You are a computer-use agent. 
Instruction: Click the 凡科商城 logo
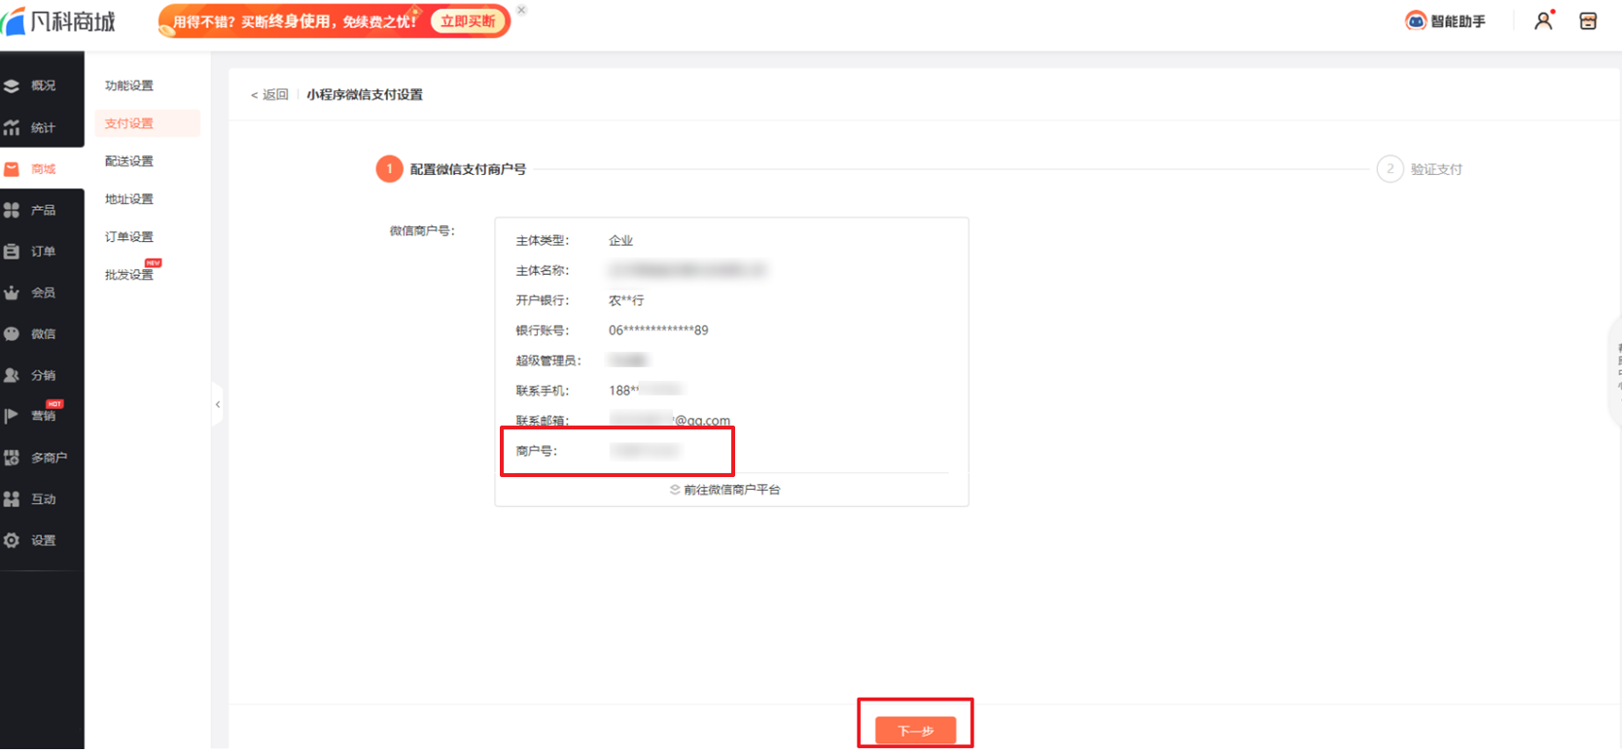pos(58,21)
